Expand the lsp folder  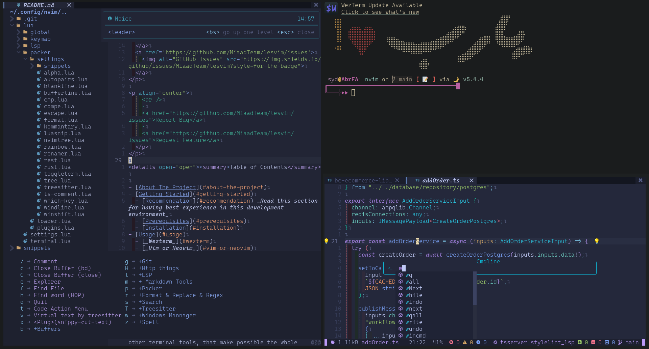19,46
